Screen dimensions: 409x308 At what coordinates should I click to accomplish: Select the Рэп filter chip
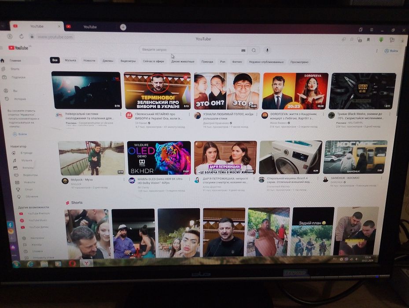[x=222, y=62]
